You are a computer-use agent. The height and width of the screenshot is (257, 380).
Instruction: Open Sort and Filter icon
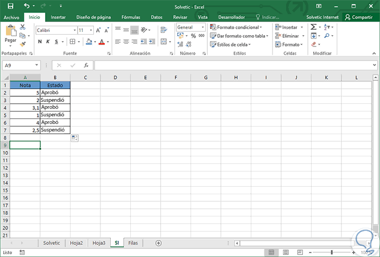point(327,27)
